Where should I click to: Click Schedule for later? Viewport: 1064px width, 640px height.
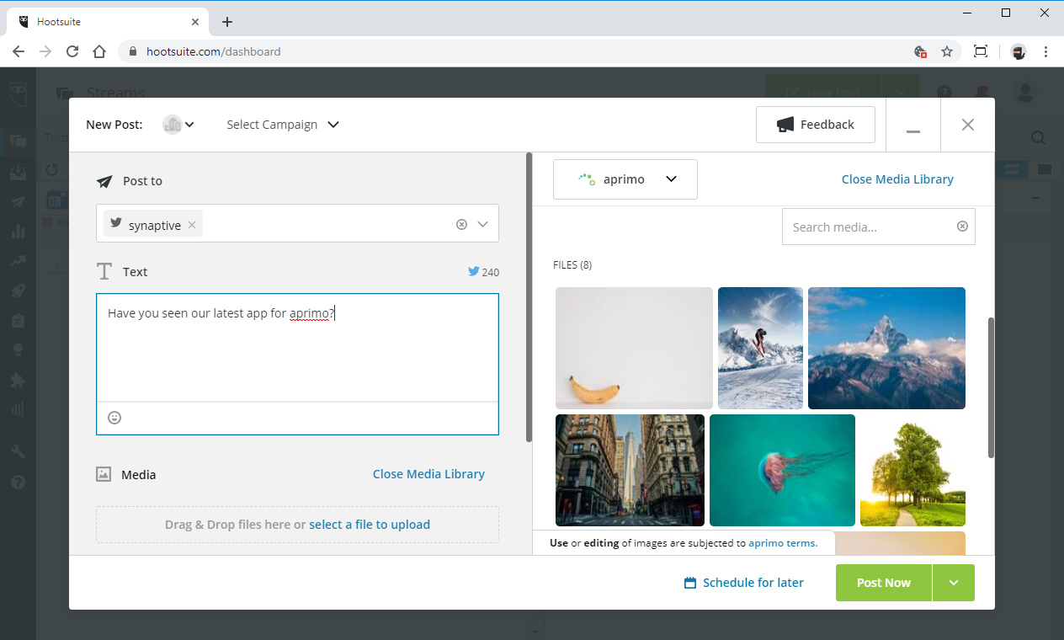coord(744,583)
